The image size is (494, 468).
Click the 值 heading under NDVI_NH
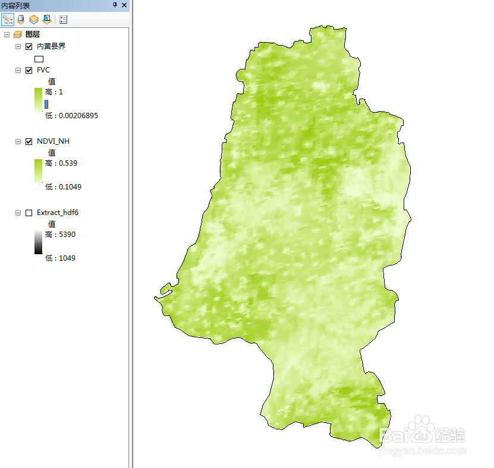click(52, 153)
